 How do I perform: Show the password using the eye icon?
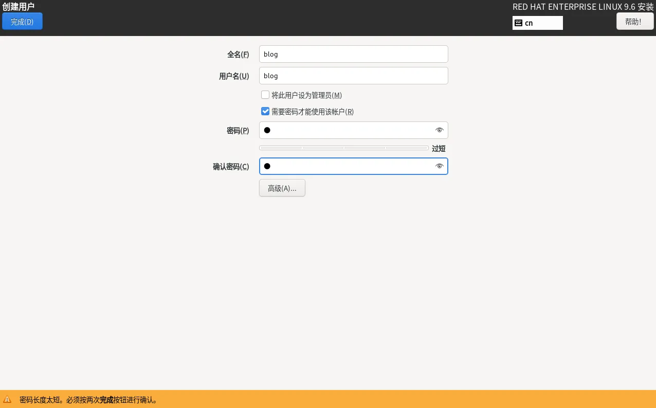[x=439, y=130]
